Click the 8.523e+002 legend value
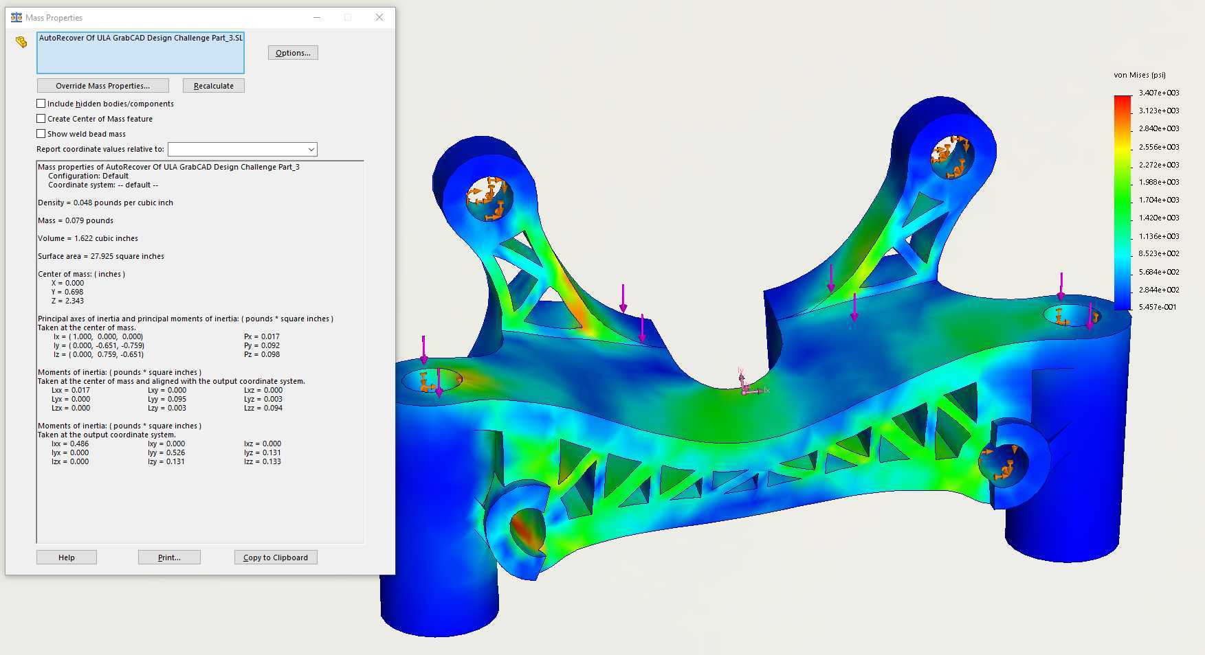Screen dimensions: 1205x655 pos(1159,253)
